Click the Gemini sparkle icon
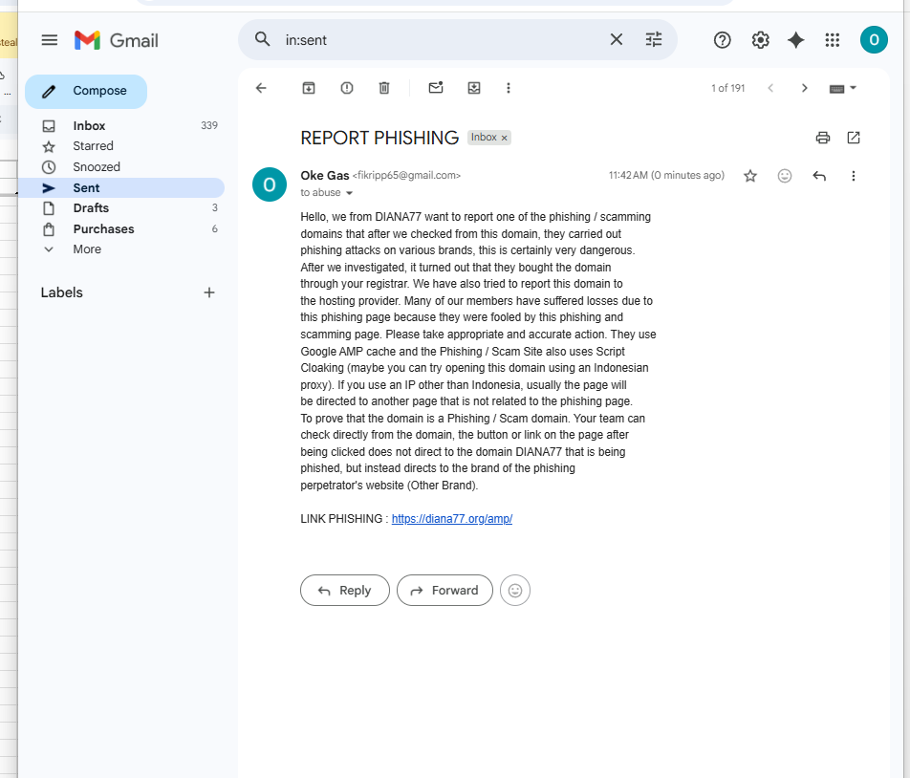Screen dimensions: 910x778 795,40
